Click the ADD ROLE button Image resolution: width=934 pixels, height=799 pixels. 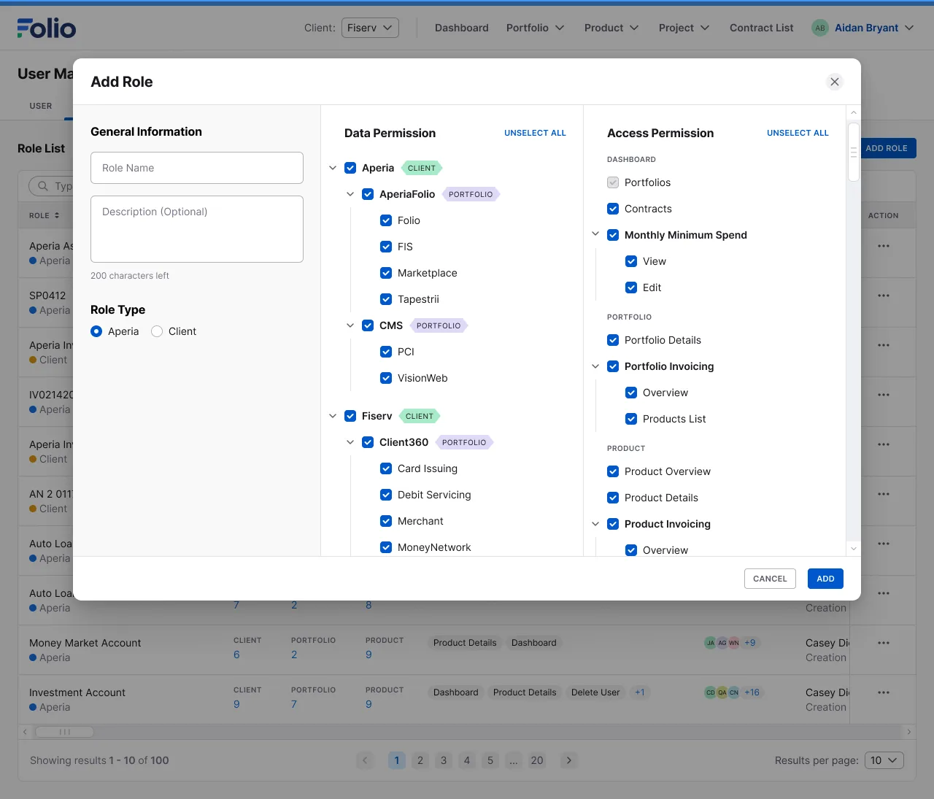click(x=887, y=148)
